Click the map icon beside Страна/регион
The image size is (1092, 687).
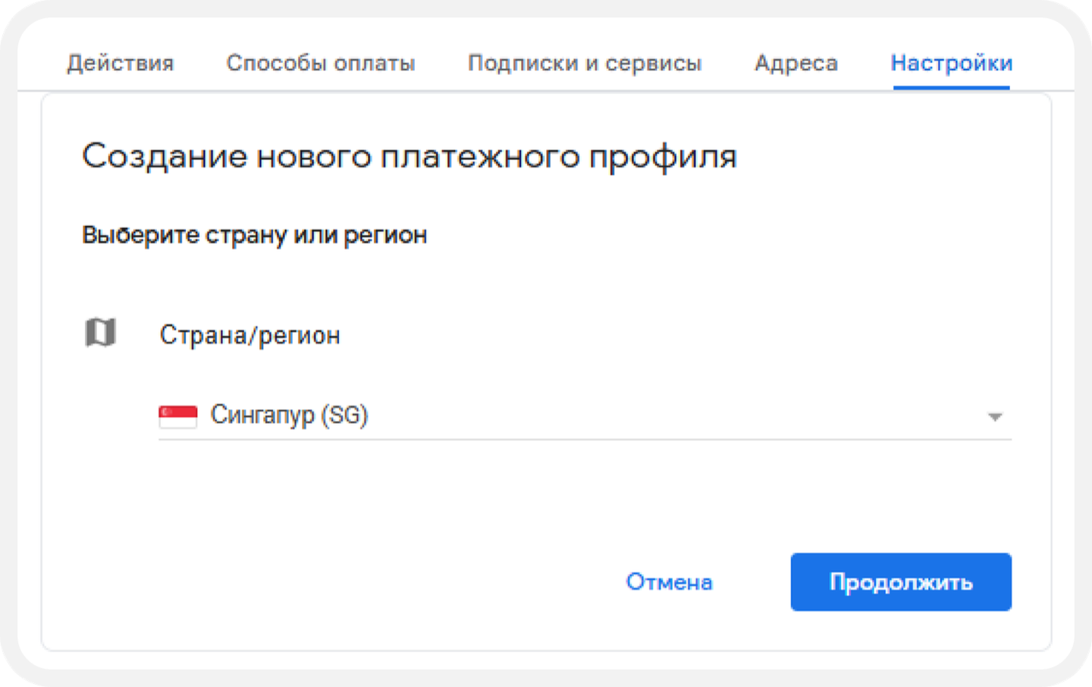100,333
